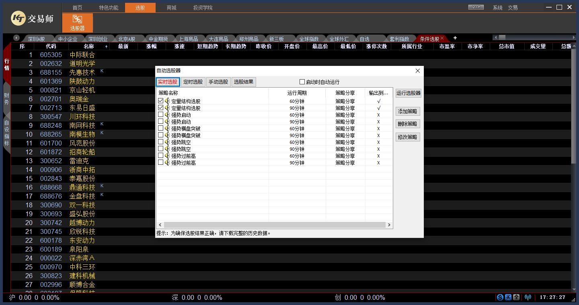Screen dimensions: 579x305
Task: Sort by 名称 column header arrow
Action: (x=107, y=47)
